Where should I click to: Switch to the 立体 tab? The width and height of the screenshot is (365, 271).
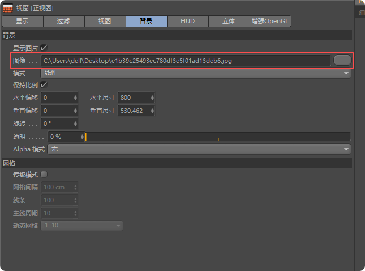click(x=229, y=21)
